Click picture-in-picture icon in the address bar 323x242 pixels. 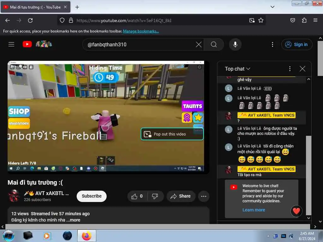pos(252,20)
